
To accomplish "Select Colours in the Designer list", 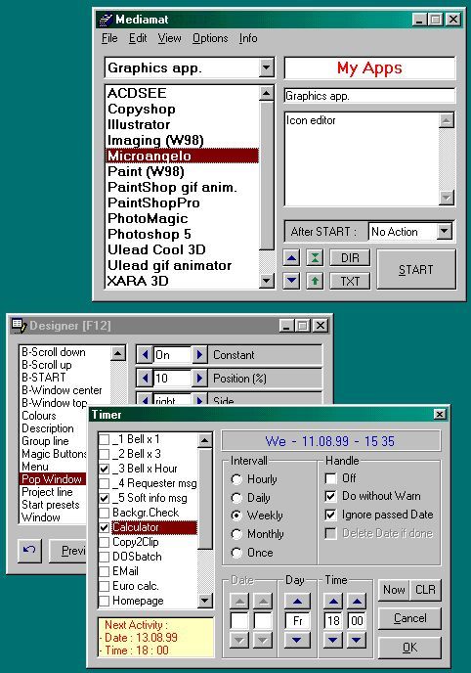I will click(x=53, y=416).
